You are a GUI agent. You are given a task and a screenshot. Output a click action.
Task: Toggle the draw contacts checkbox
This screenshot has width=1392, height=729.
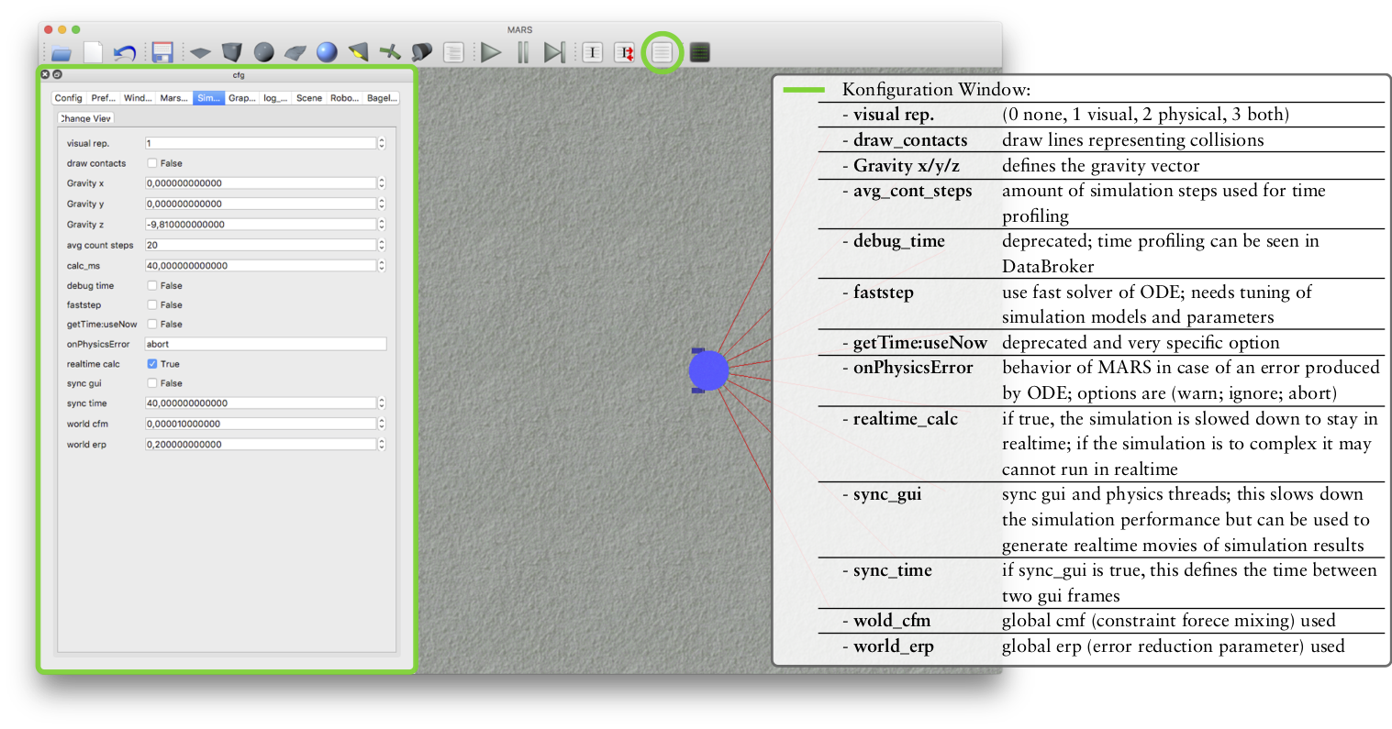coord(152,163)
